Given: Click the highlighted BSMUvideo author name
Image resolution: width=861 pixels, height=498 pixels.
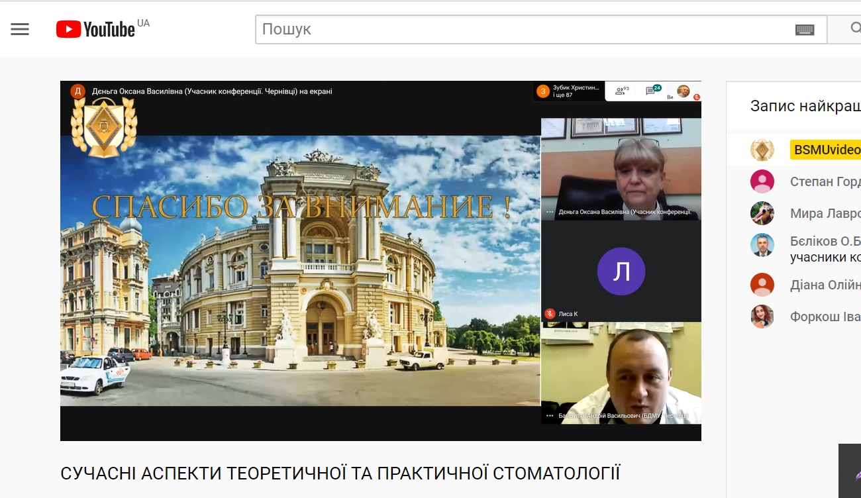Looking at the screenshot, I should 826,150.
